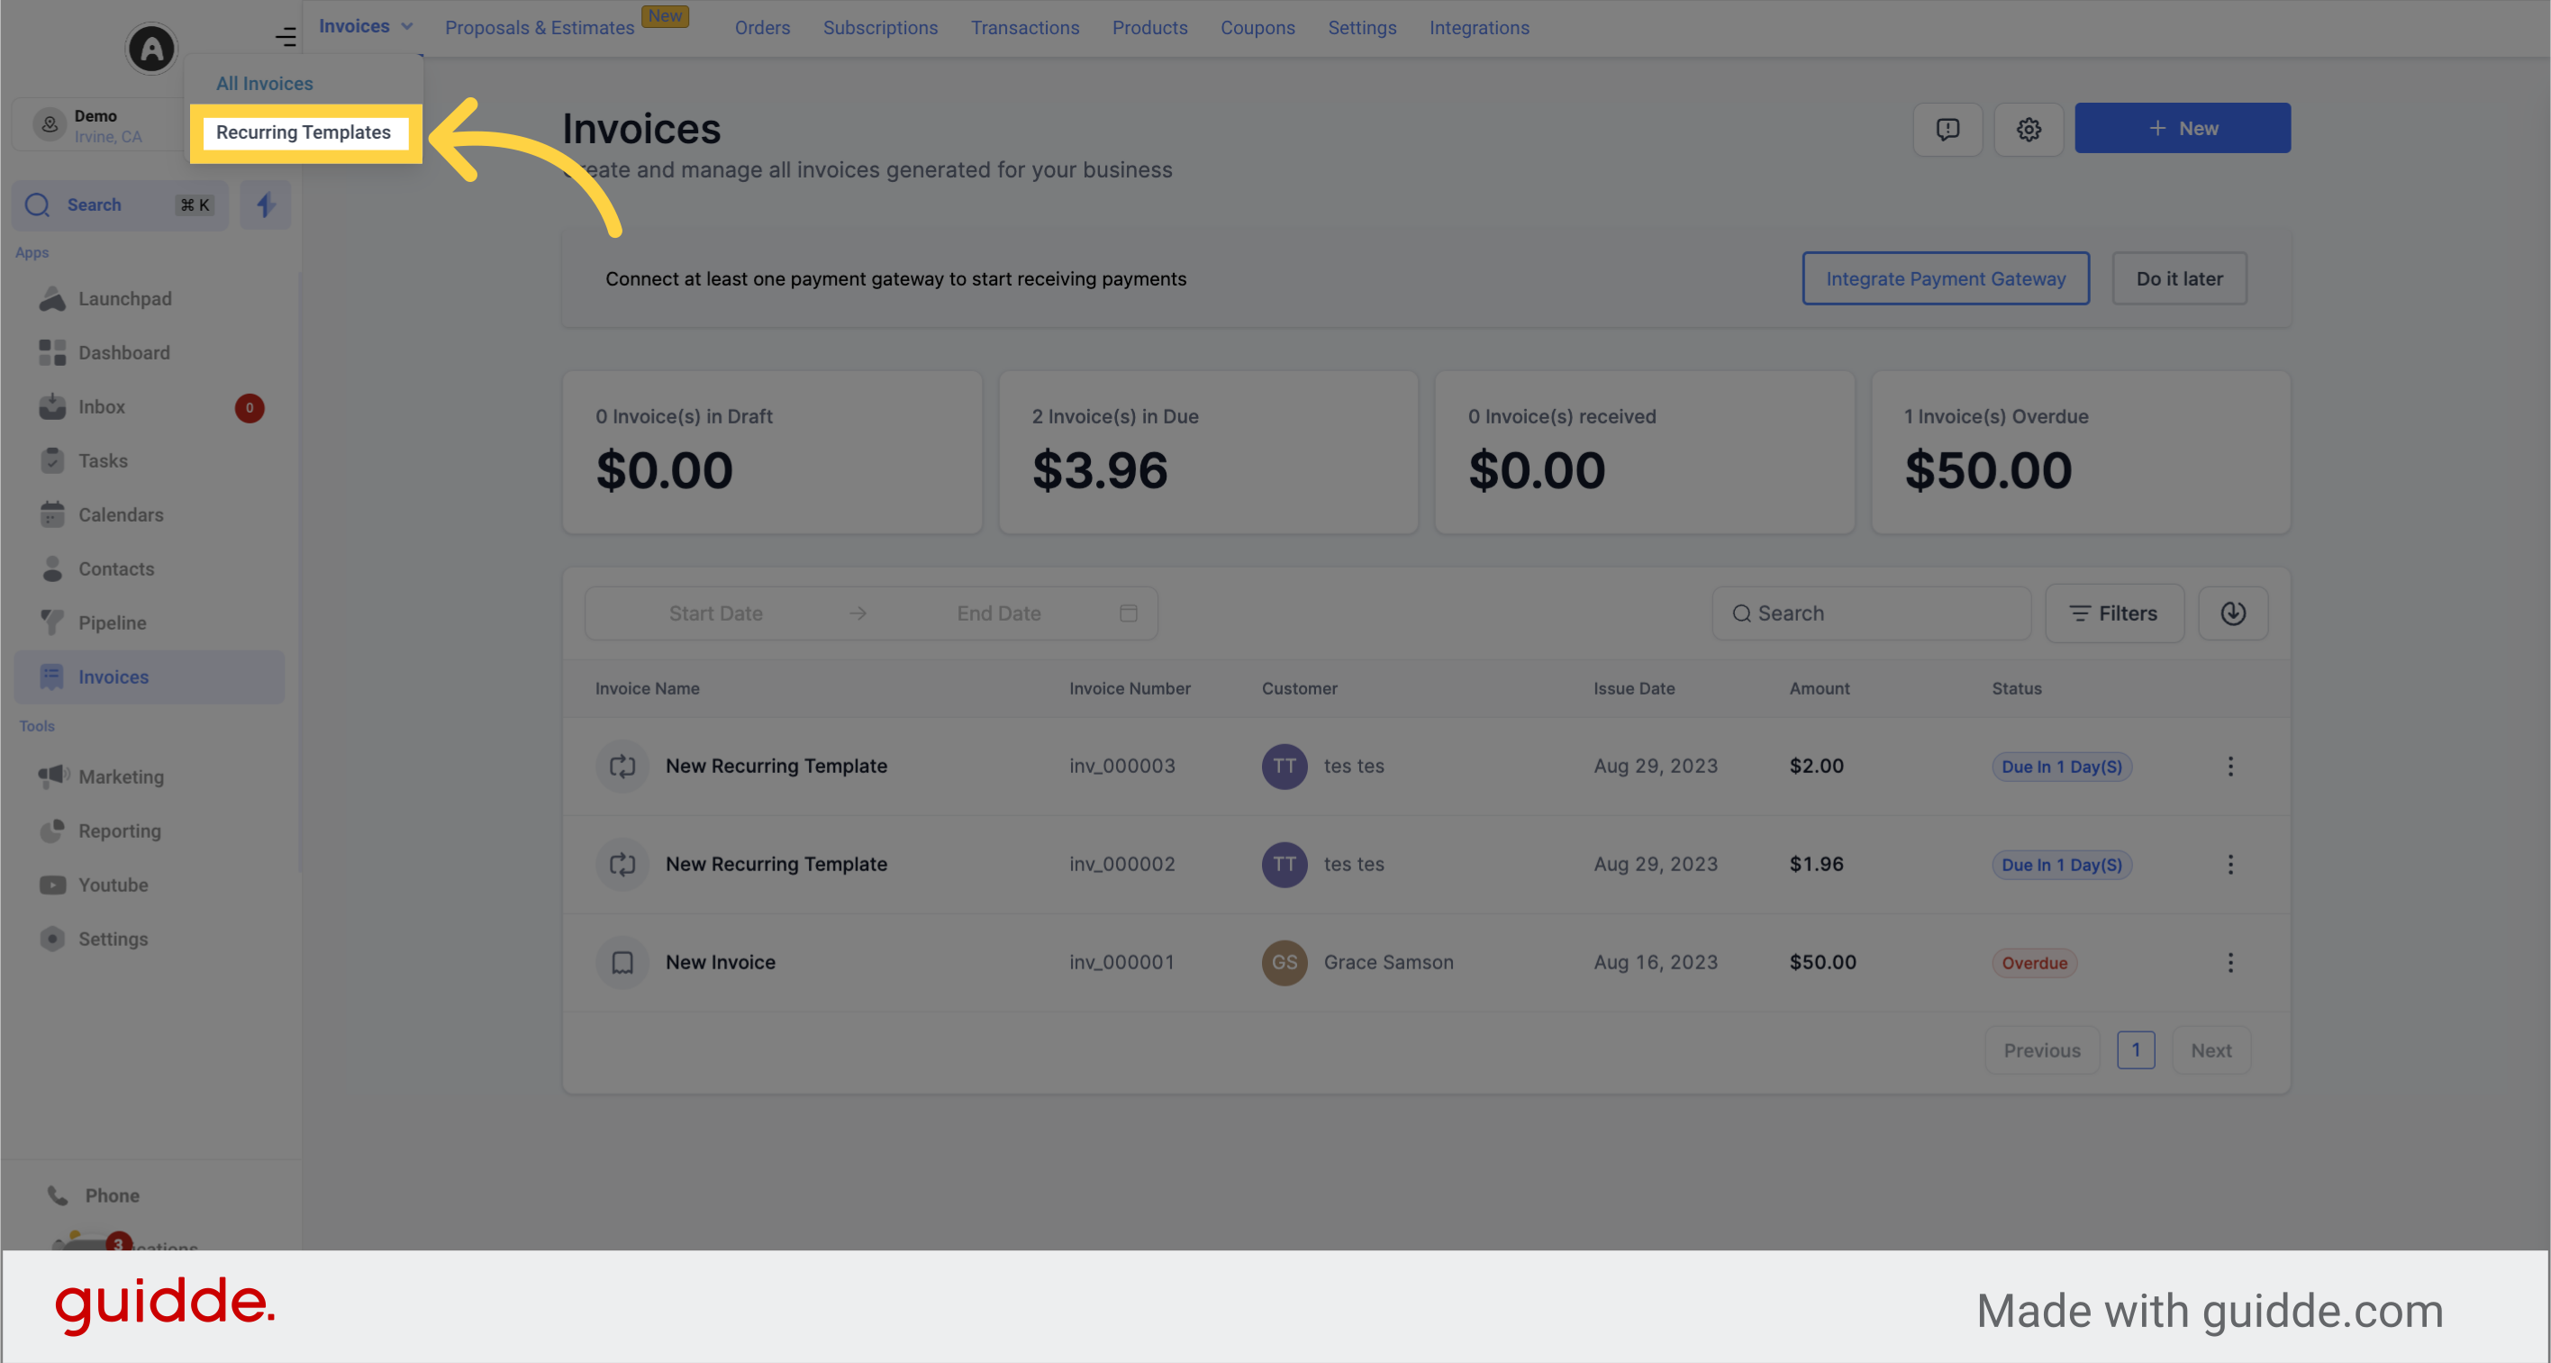Open invoice settings via the gear icon

(x=2029, y=129)
